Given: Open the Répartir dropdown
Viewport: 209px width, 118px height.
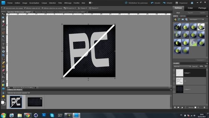Looking at the screenshot, I should [x=94, y=8].
